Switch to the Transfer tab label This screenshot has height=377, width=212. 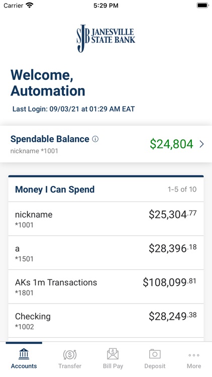pyautogui.click(x=70, y=366)
